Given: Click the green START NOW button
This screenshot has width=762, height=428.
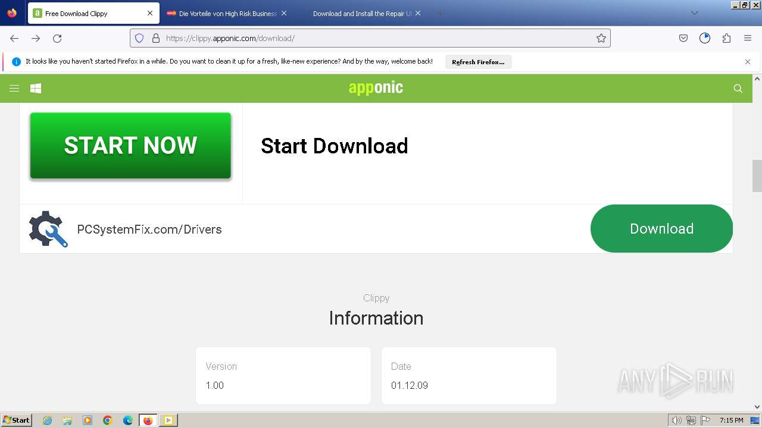Looking at the screenshot, I should [130, 146].
